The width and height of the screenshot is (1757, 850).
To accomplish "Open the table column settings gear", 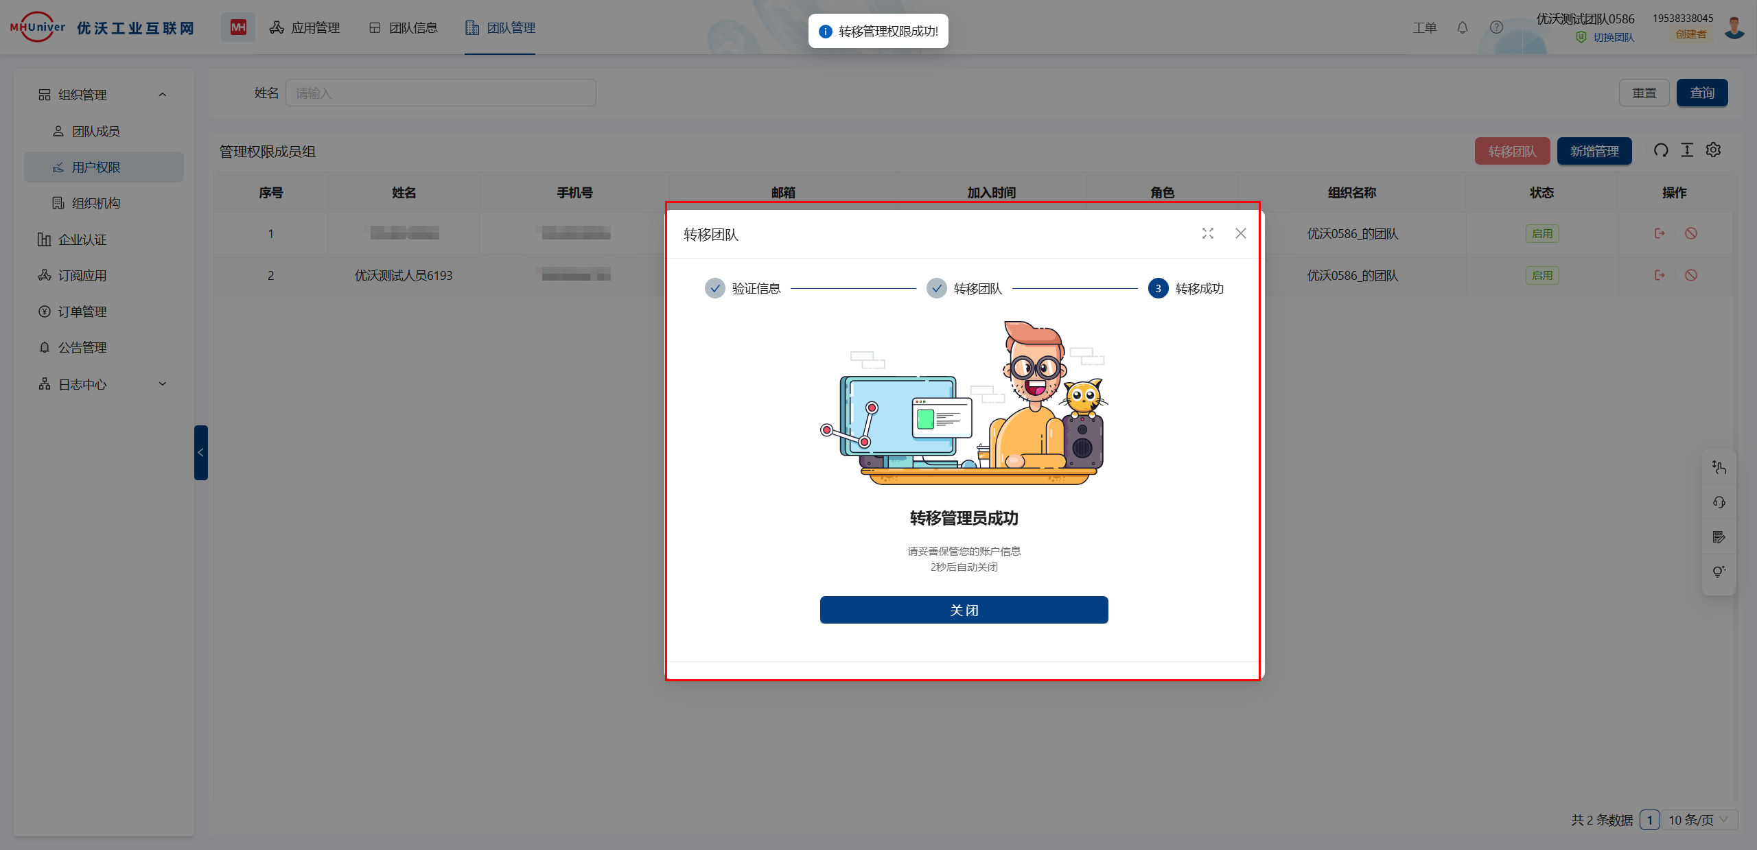I will [1713, 150].
